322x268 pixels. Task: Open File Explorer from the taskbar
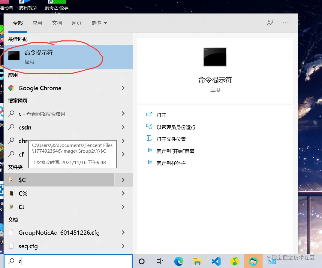tap(197, 261)
